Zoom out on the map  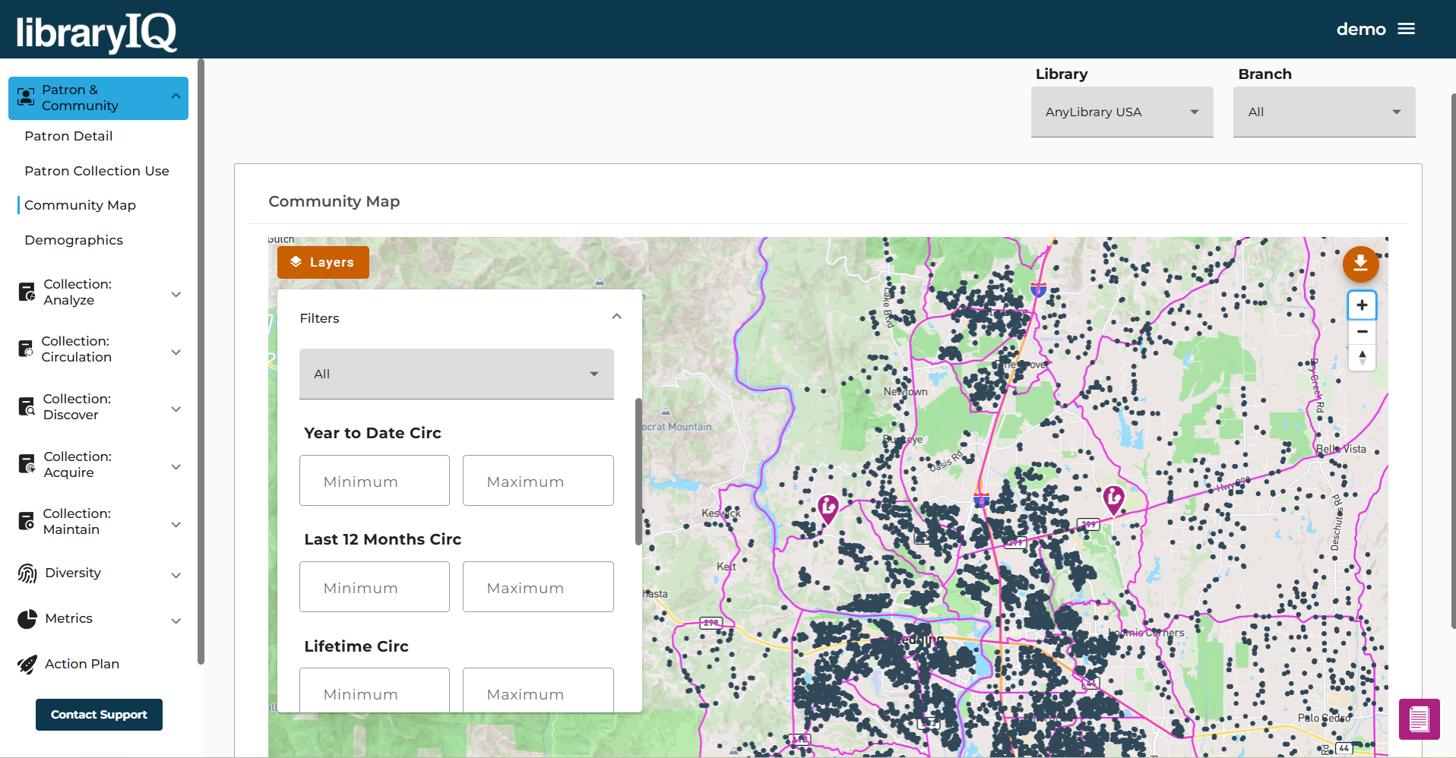(x=1362, y=332)
